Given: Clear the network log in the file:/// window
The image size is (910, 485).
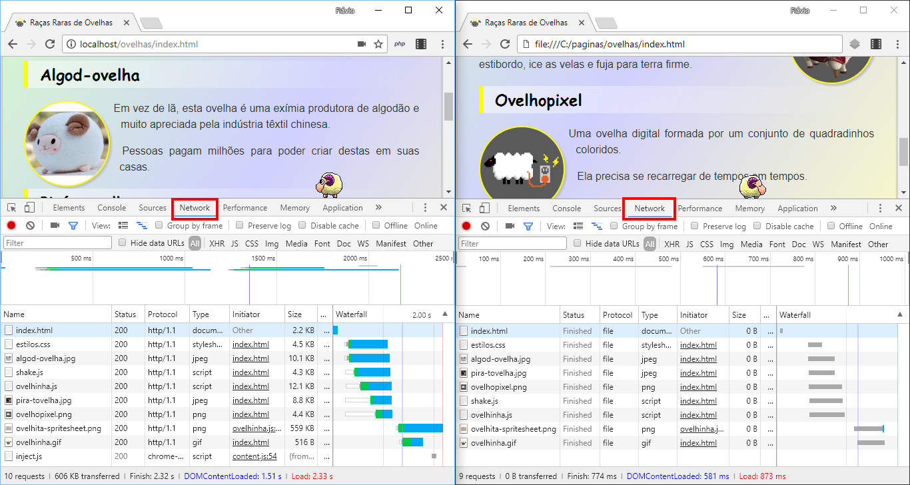Looking at the screenshot, I should click(486, 227).
